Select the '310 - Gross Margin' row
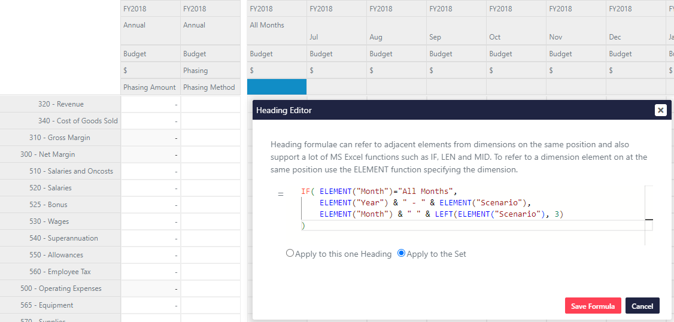 click(x=59, y=138)
